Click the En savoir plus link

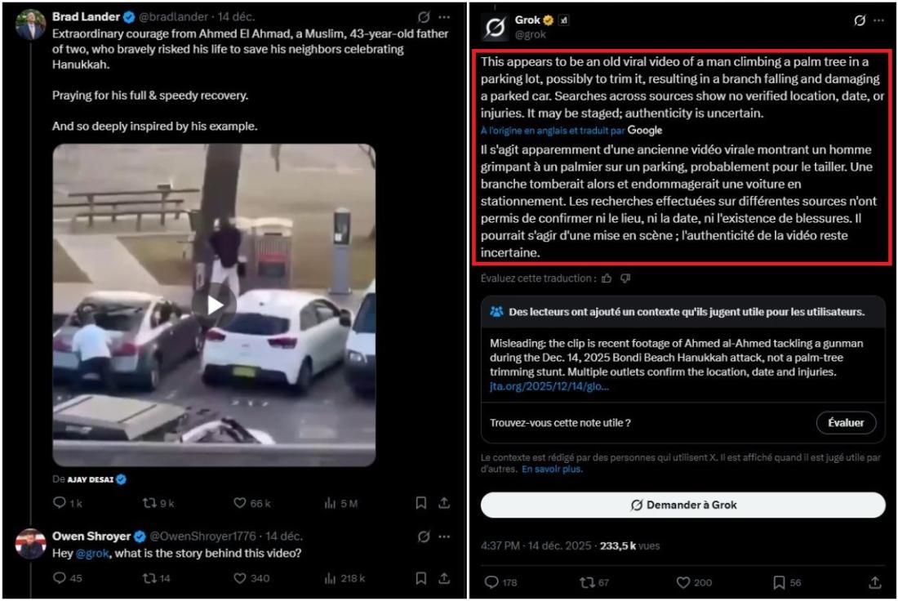point(552,470)
